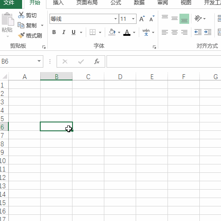Click the phonetic guide (wén 文) icon

(146, 32)
